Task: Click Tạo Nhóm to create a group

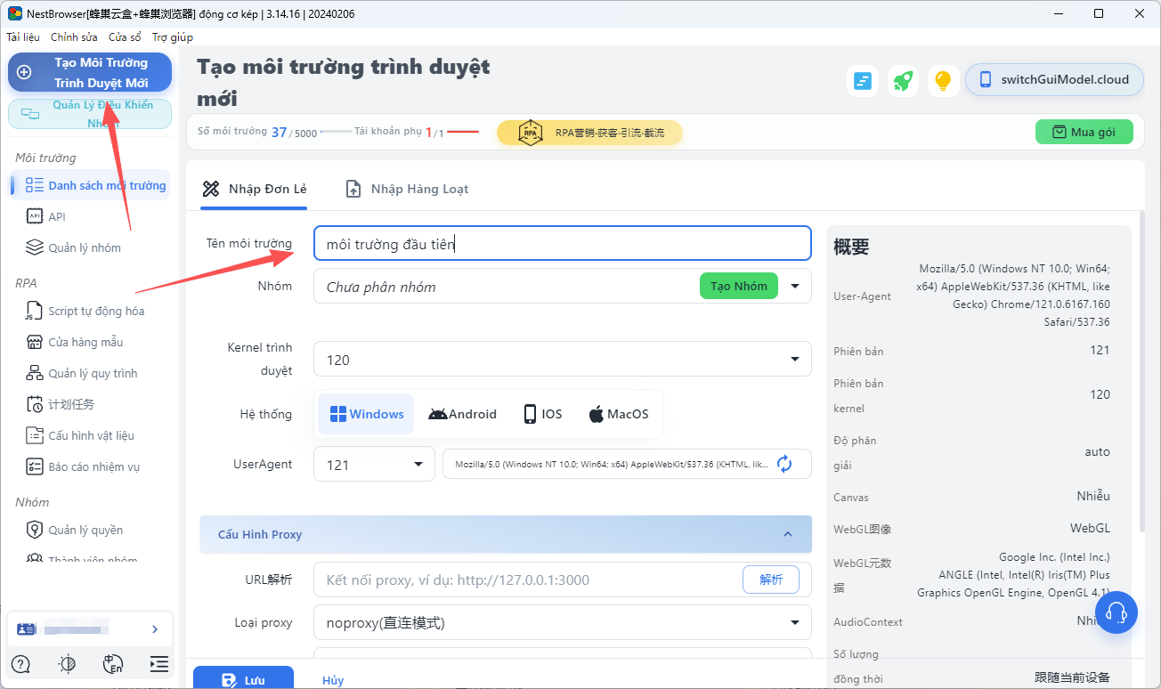Action: [x=738, y=286]
